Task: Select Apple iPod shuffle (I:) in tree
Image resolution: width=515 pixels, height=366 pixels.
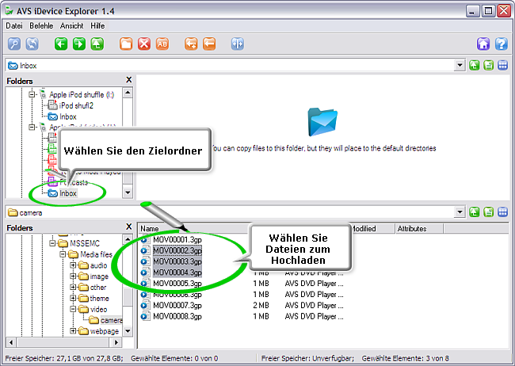Action: pos(82,94)
